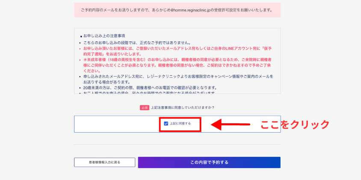361x180 pixels.
Task: Click the 上記に同意する label text
Action: point(180,124)
